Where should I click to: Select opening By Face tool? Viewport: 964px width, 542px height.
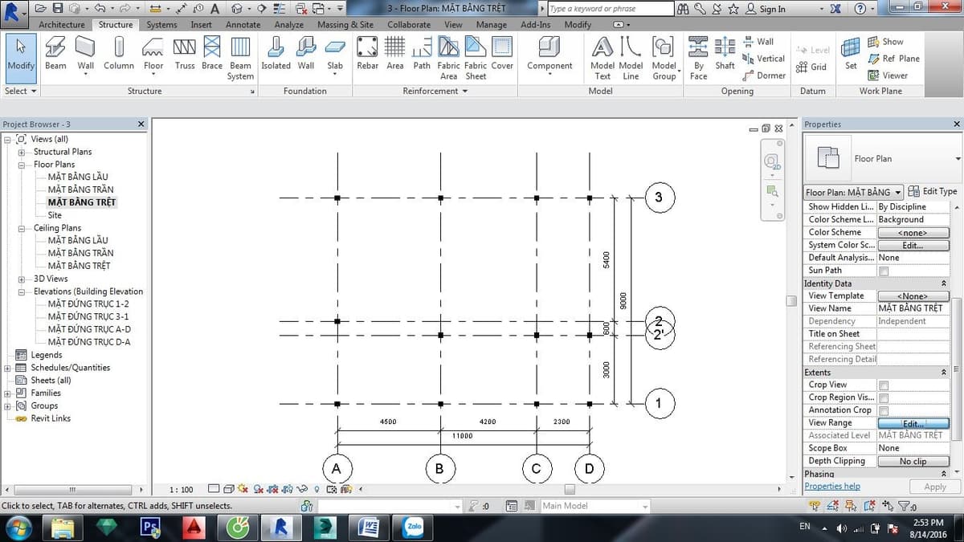pyautogui.click(x=699, y=58)
